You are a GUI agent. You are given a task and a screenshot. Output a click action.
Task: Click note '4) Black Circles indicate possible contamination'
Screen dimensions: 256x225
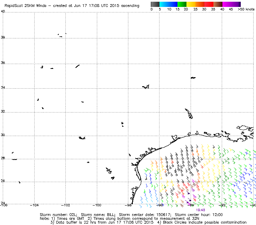pos(202,222)
